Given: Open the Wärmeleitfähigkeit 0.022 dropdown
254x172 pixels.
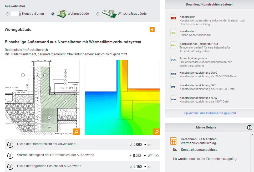Looking at the screenshot, I should tap(139, 155).
